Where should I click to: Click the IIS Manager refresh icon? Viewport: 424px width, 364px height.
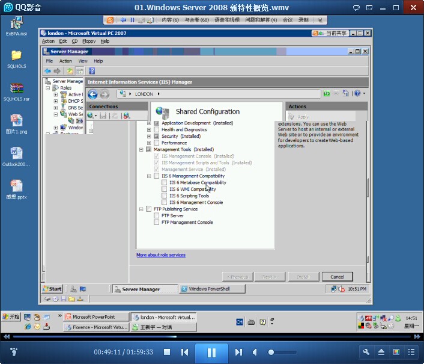click(x=327, y=93)
